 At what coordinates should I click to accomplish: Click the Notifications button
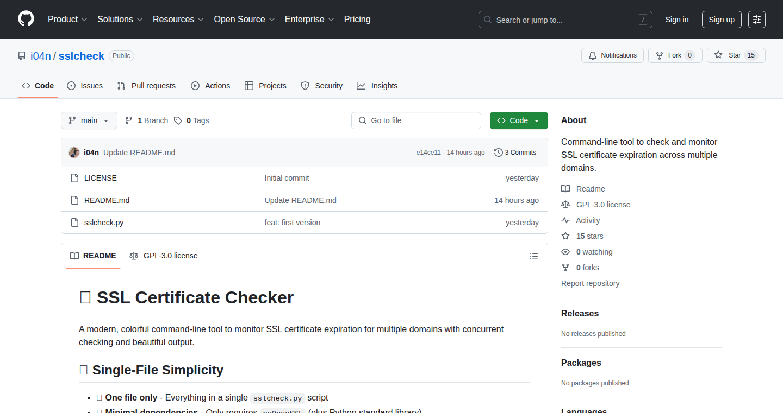[x=613, y=55]
